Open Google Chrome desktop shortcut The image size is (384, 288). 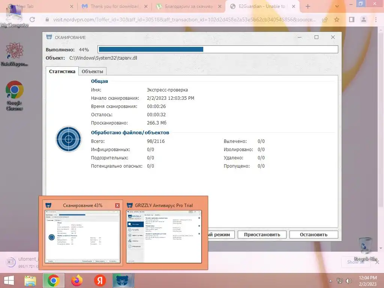15,96
